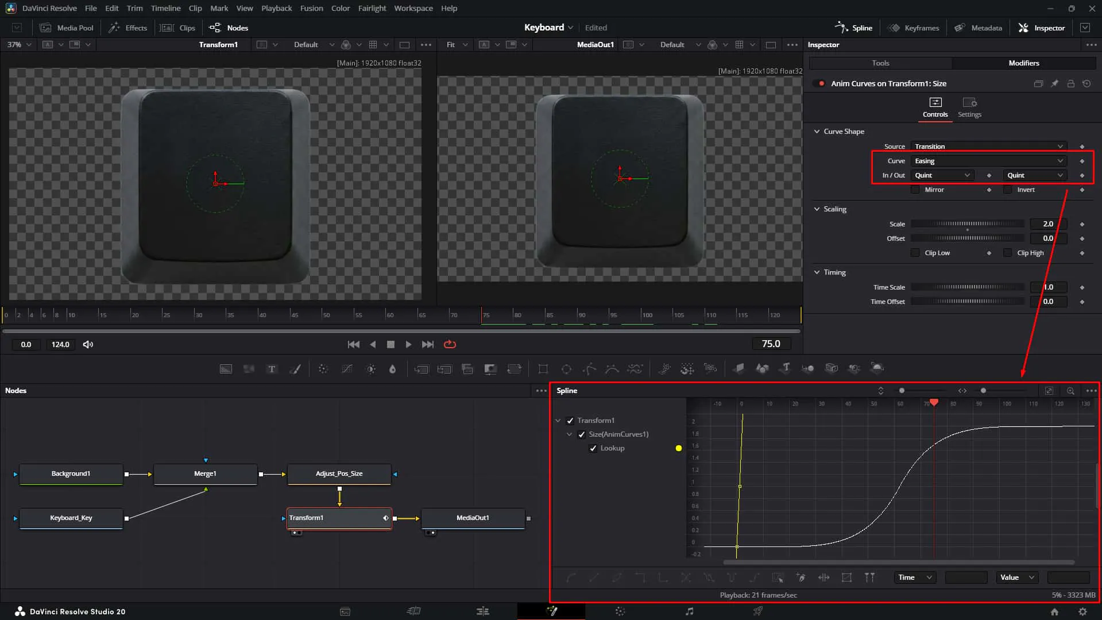Toggle loop playback button

pyautogui.click(x=450, y=344)
